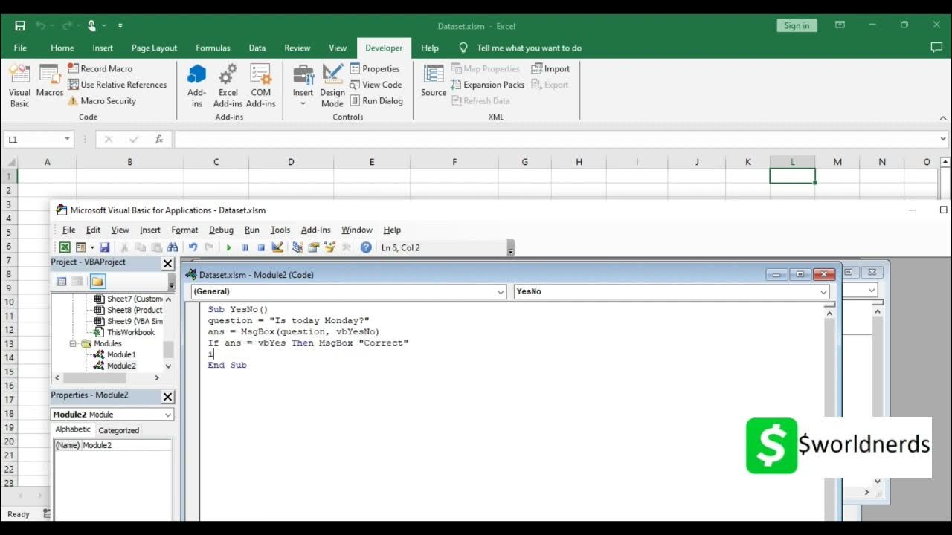The width and height of the screenshot is (952, 535).
Task: Switch to Alphabetic properties tab
Action: (73, 429)
